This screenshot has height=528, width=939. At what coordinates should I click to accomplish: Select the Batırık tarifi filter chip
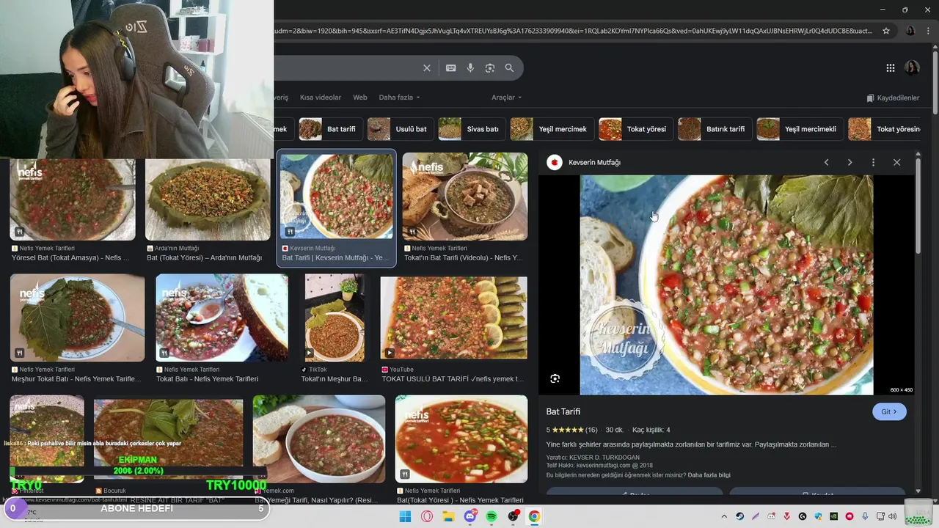715,129
